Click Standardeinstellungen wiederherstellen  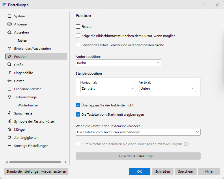pos(36,171)
